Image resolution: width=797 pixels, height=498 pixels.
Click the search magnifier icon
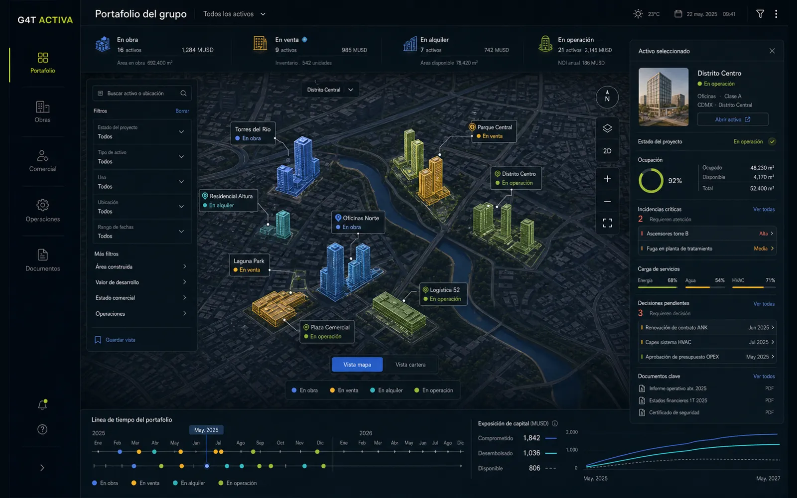click(183, 93)
